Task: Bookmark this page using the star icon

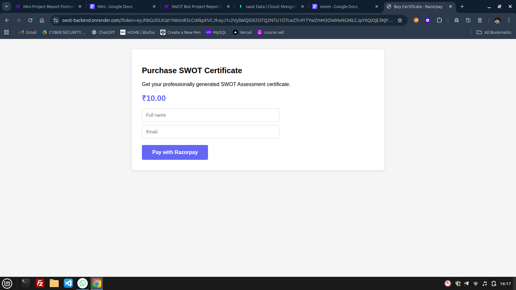Action: click(400, 20)
